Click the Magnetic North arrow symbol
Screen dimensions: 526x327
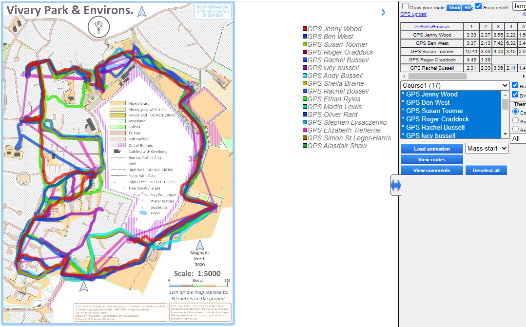199,245
